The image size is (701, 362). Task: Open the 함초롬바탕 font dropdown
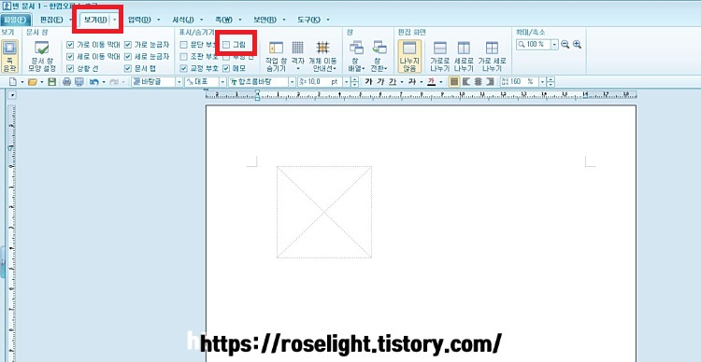point(292,82)
